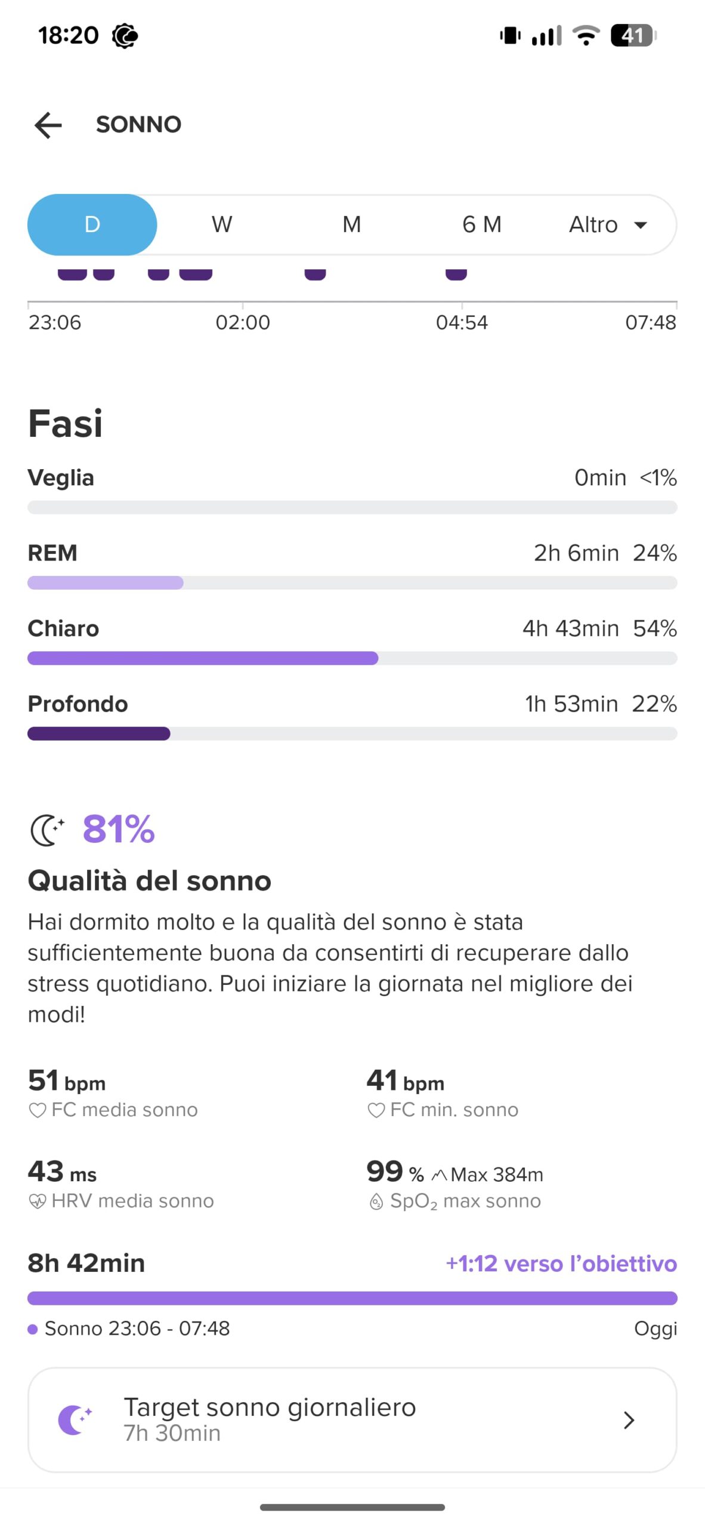Tap the HRV media sonno heart icon
Image resolution: width=705 pixels, height=1528 pixels.
coord(38,1202)
